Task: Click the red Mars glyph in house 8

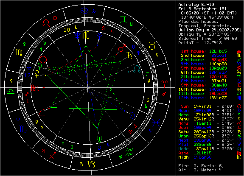Action: [122, 48]
